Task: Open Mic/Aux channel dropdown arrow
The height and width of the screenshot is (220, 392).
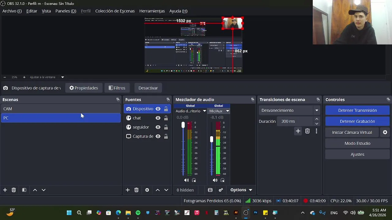Action: coord(227,111)
